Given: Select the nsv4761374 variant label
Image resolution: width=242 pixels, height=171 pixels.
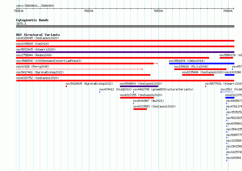Looking at the screenshot, I should point(234,106).
